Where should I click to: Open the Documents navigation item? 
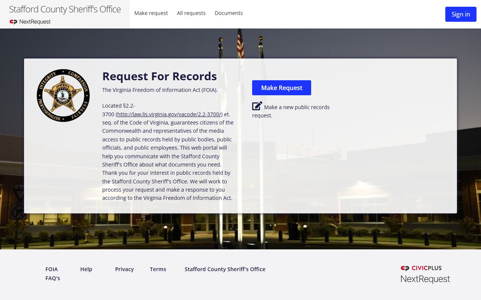(x=229, y=13)
